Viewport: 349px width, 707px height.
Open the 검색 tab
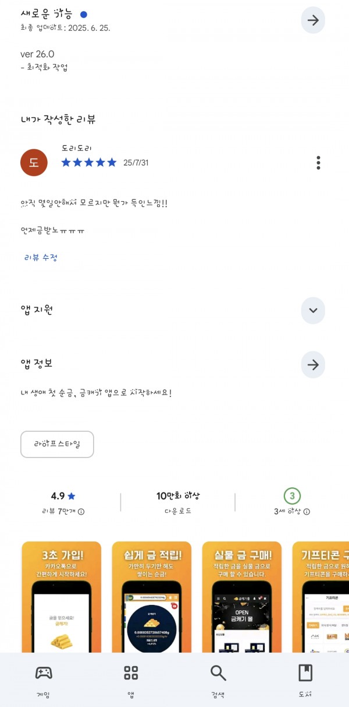click(218, 681)
